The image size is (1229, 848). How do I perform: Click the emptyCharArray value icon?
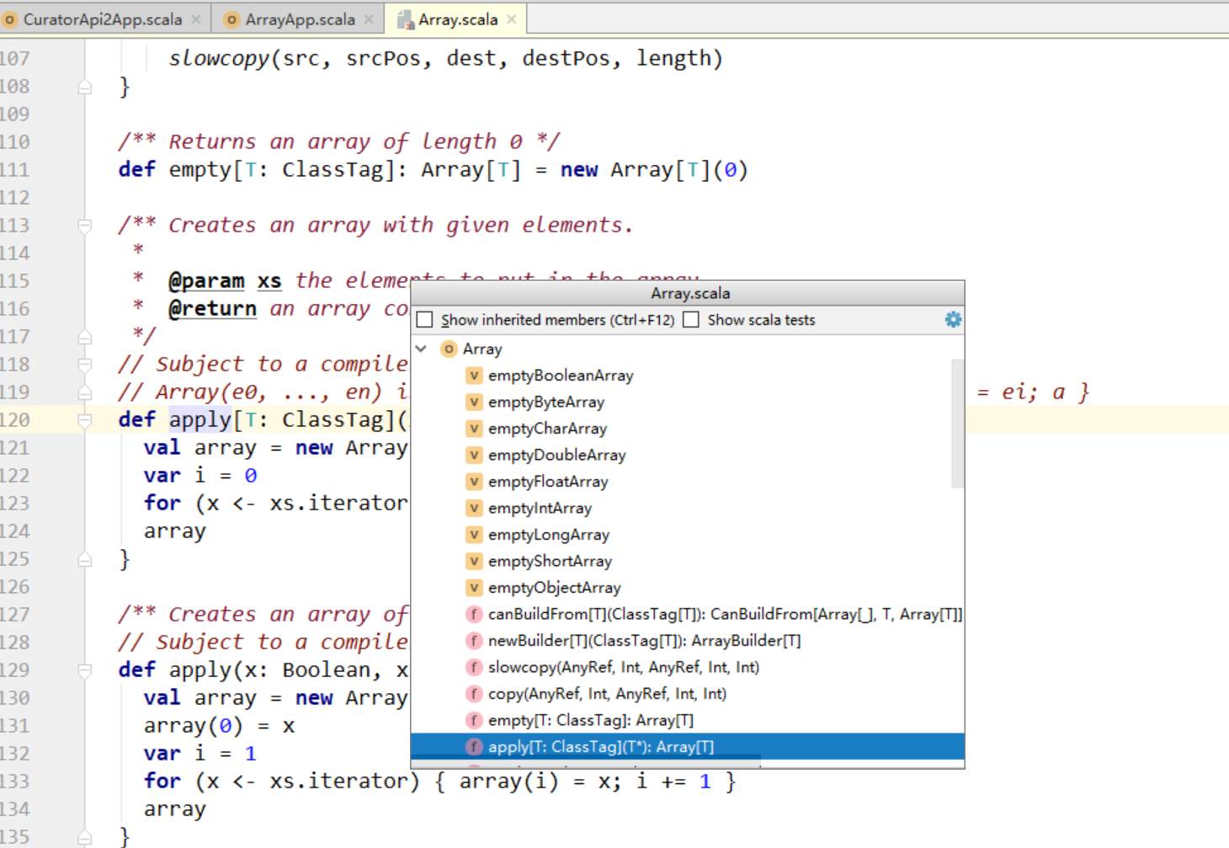[x=474, y=429]
